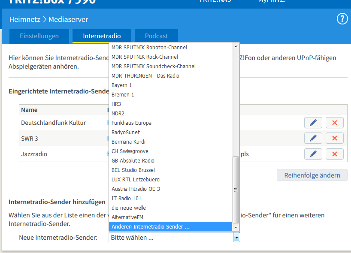Select IT Radio 101 option
This screenshot has width=351, height=253.
[171, 198]
